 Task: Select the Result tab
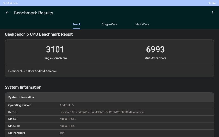(x=77, y=24)
